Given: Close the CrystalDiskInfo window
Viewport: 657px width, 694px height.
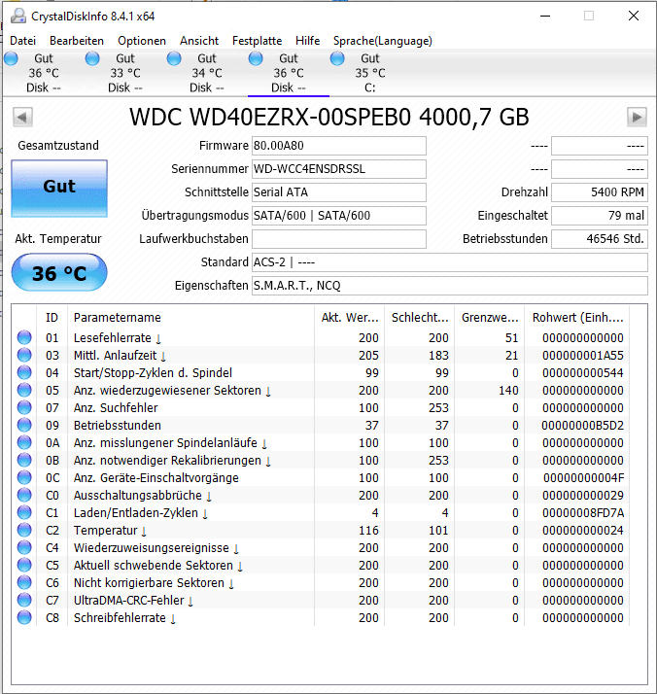Looking at the screenshot, I should tap(634, 16).
